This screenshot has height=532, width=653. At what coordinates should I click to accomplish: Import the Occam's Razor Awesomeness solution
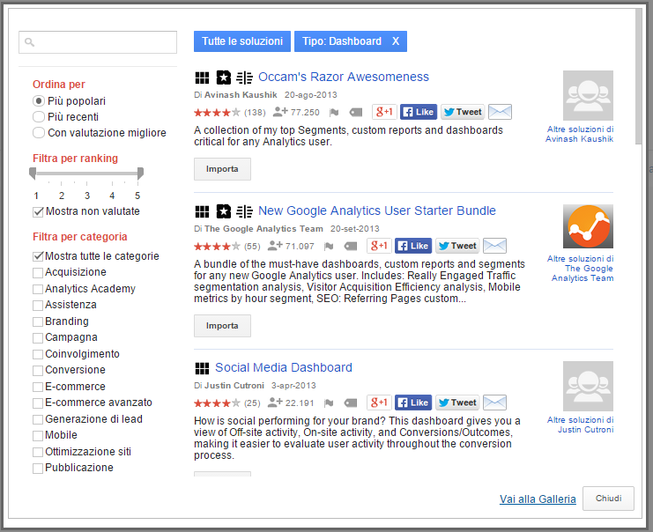[x=222, y=168]
